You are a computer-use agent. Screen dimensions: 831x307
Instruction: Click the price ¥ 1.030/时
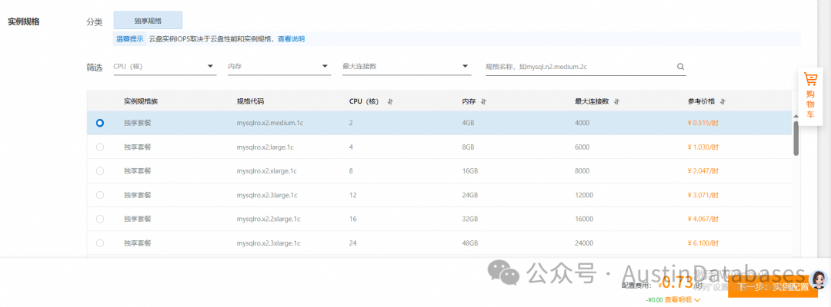click(703, 147)
